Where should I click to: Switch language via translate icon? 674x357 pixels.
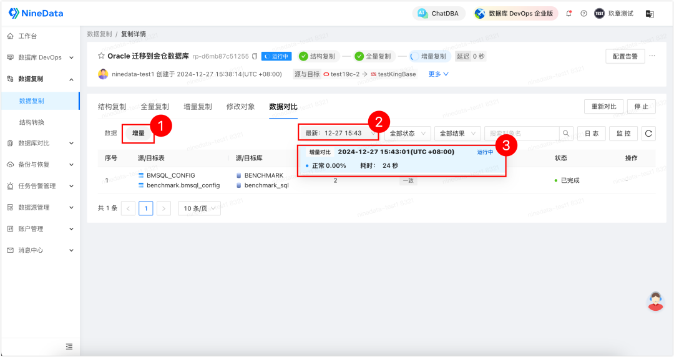pyautogui.click(x=650, y=14)
